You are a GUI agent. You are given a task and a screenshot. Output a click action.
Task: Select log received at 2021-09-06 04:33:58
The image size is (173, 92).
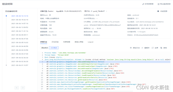click(x=20, y=50)
